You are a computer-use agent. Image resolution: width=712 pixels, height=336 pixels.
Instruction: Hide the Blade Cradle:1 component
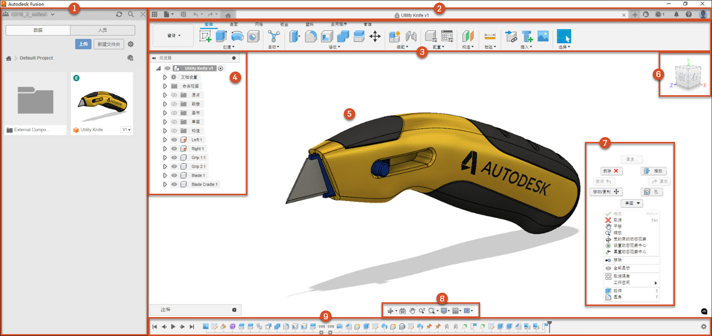tap(174, 184)
